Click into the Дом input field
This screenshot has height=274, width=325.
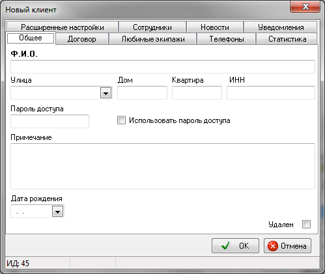[142, 93]
